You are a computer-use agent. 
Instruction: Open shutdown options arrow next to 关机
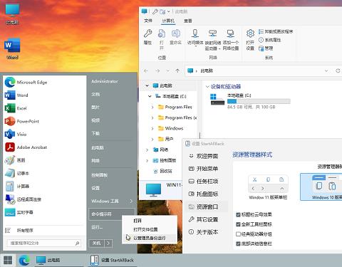(x=108, y=244)
